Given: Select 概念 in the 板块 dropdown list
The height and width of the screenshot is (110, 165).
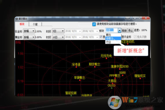Looking at the screenshot, I should (113, 35).
